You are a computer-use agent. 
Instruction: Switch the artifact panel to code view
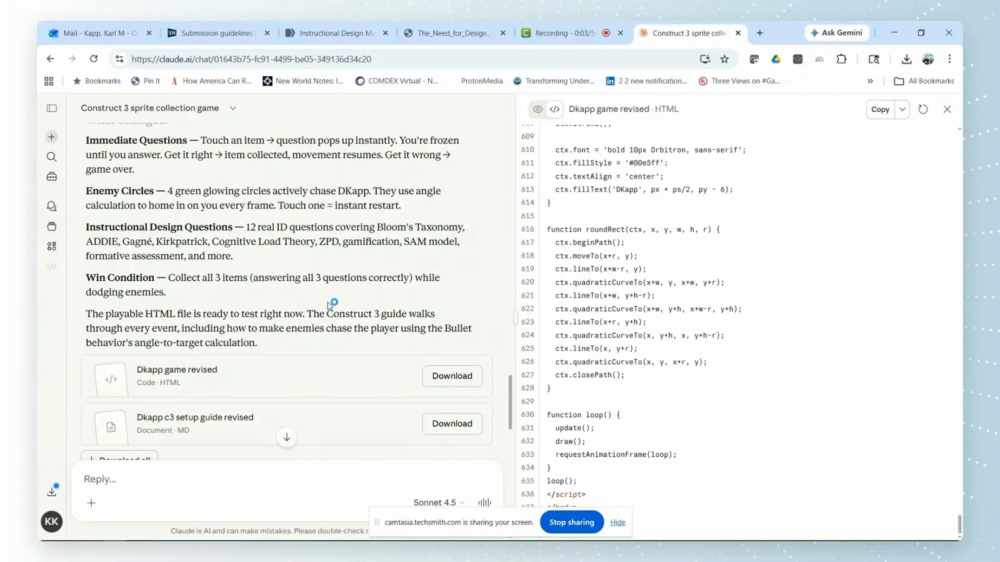[555, 109]
